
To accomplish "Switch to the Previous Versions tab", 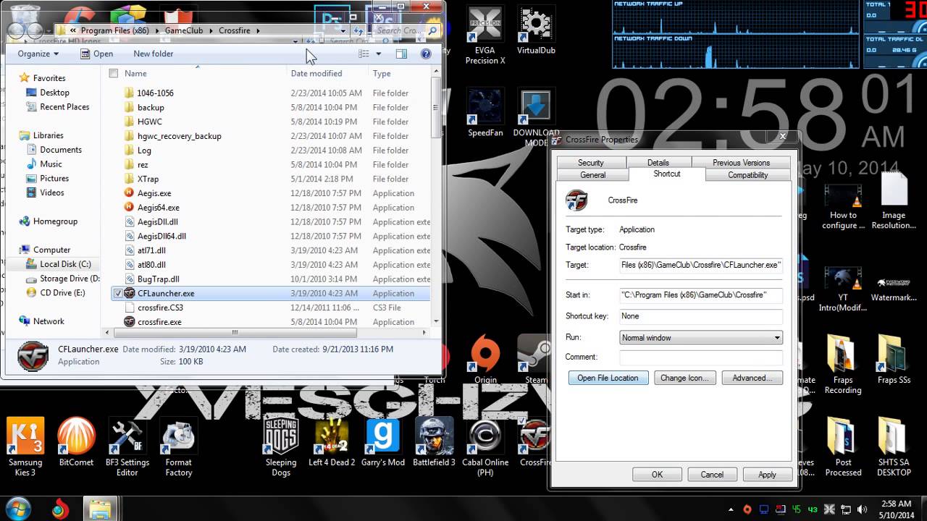I will pos(741,163).
